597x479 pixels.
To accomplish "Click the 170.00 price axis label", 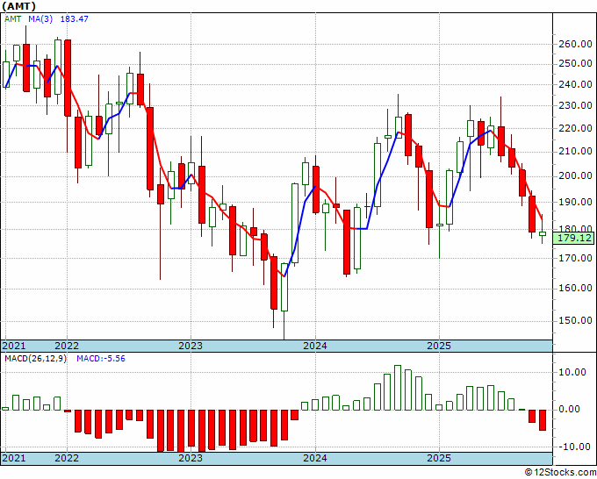I will pos(575,258).
